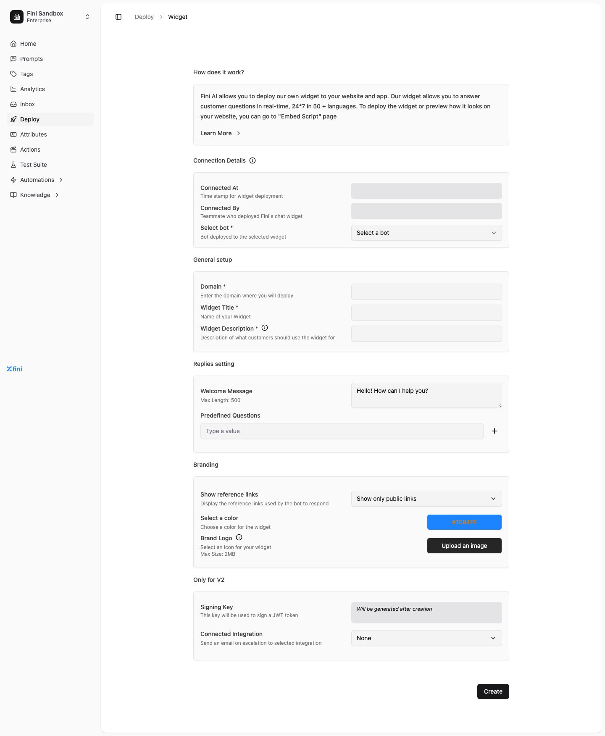Click the Fini Sandbox workspace logo icon
The image size is (605, 736).
coord(17,17)
